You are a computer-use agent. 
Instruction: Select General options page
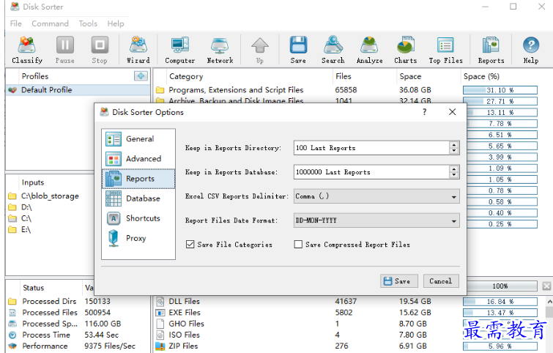click(x=138, y=139)
